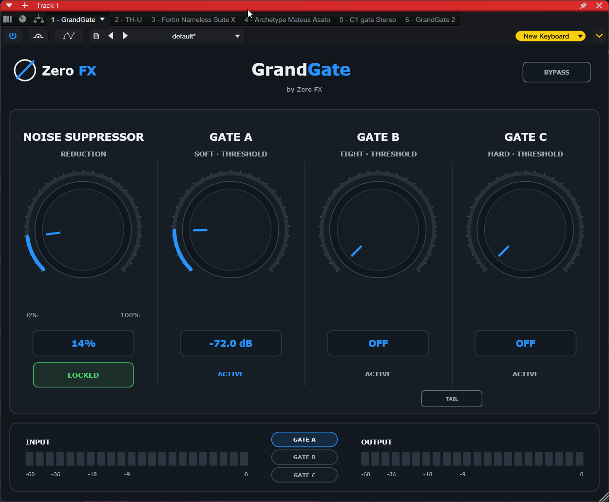This screenshot has width=609, height=502.
Task: Switch to 4 - Archetype Mateus Asato tab
Action: [287, 19]
